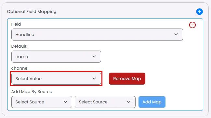211x118 pixels.
Task: Click the Add Map By Source label
Action: [x=32, y=91]
